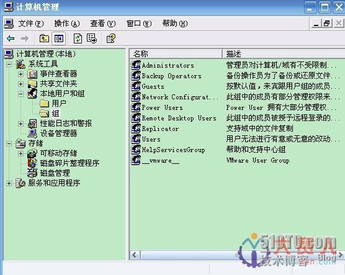Select the 组 folder in tree

tap(55, 114)
